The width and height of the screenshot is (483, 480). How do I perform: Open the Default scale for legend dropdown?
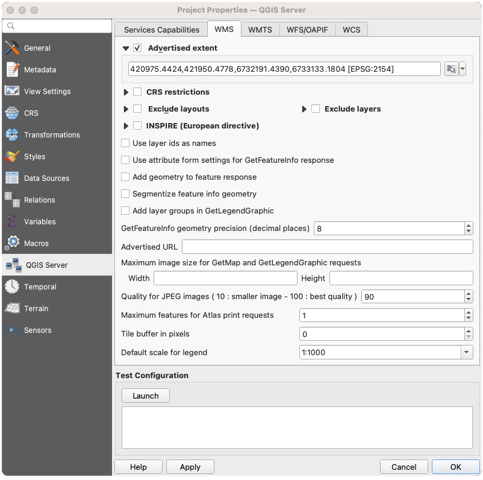click(467, 352)
